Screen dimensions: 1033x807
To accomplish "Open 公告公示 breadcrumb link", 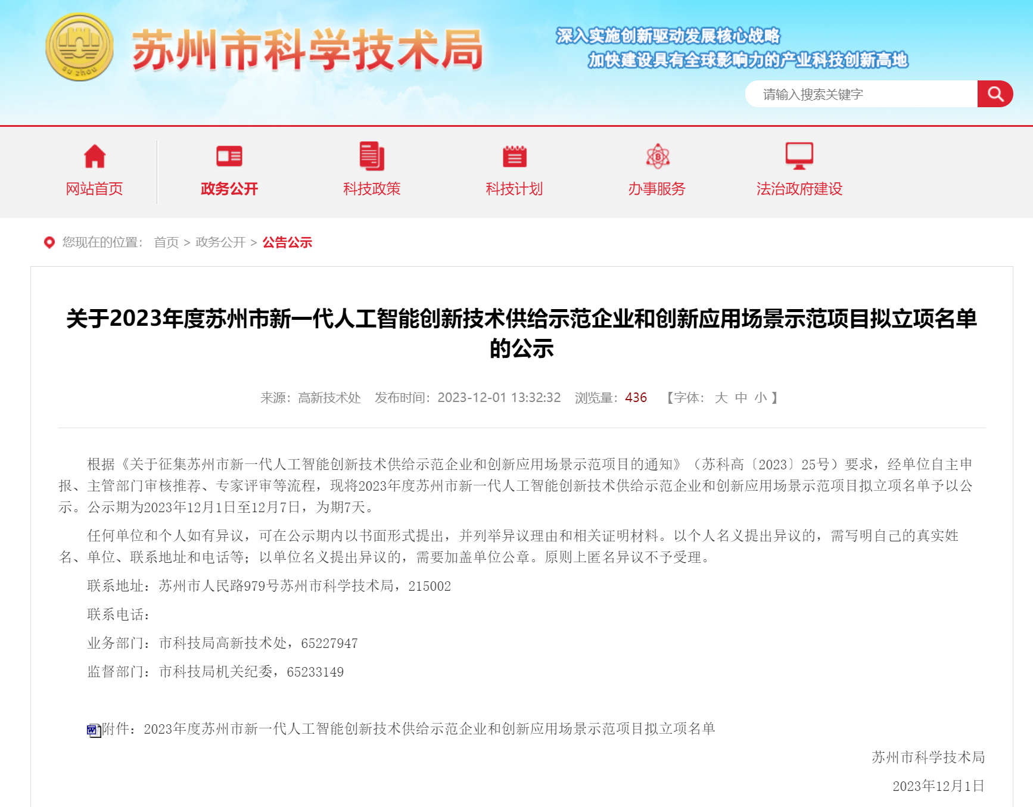I will 287,242.
